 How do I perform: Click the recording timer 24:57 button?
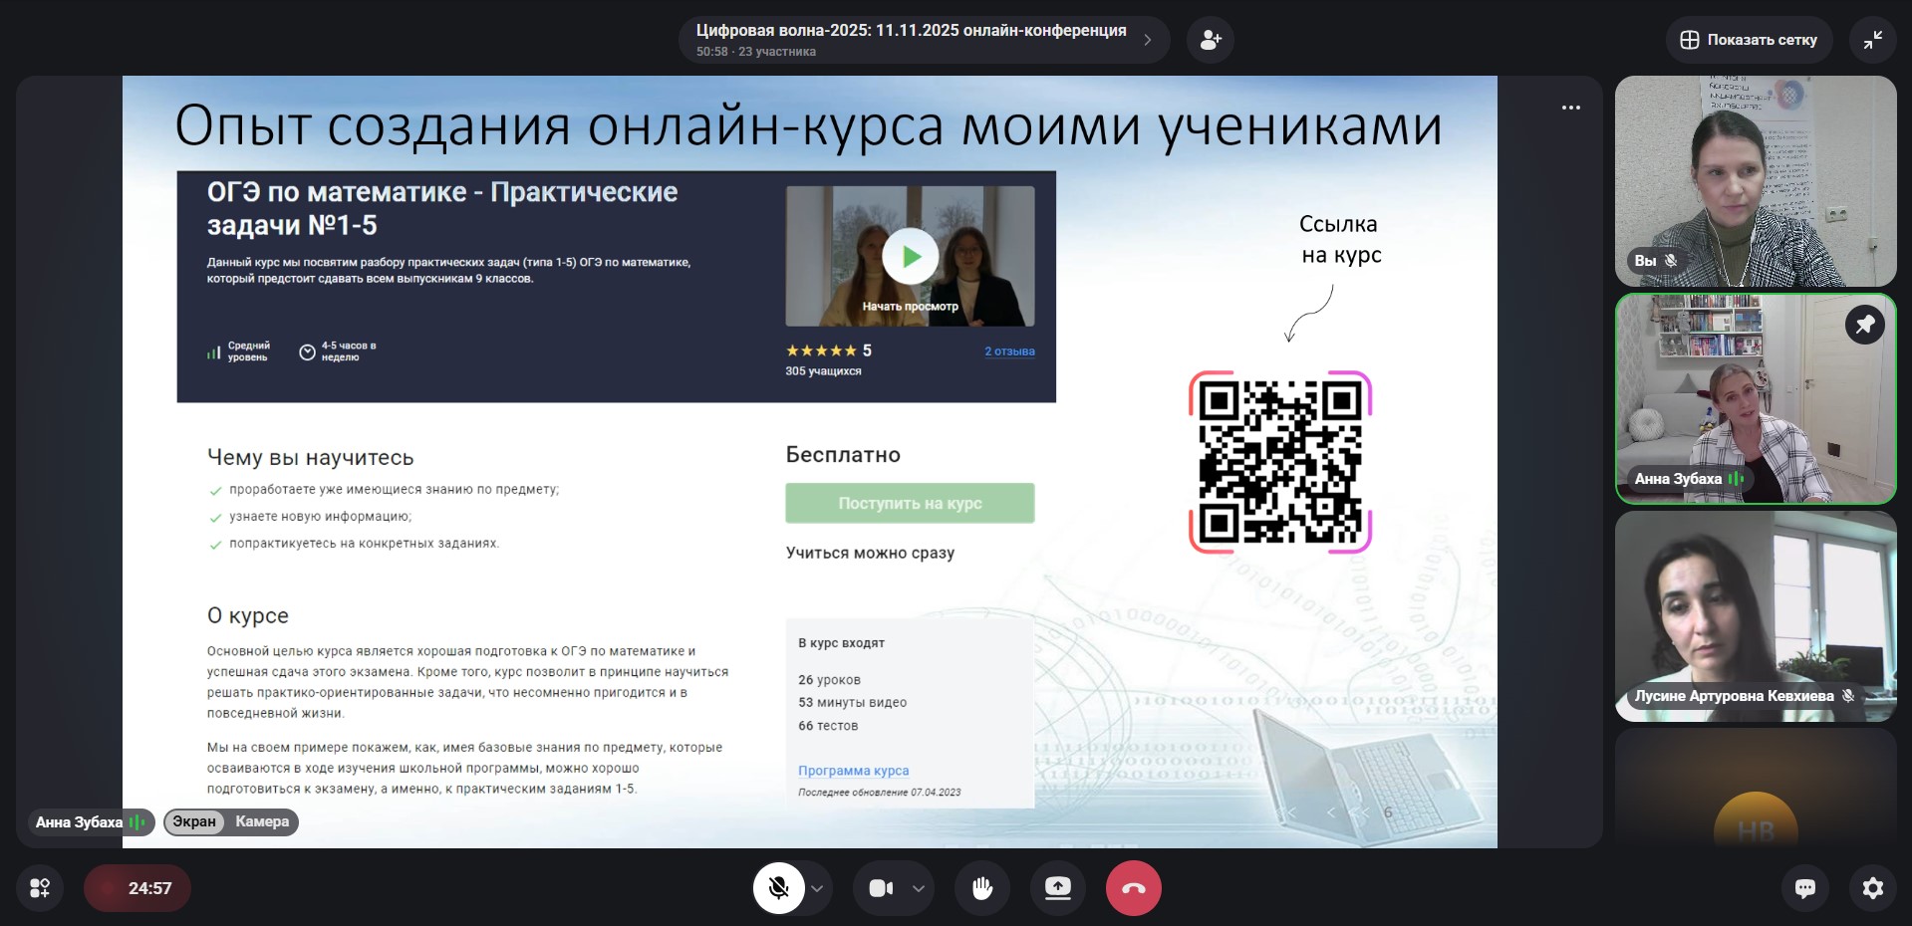[137, 888]
